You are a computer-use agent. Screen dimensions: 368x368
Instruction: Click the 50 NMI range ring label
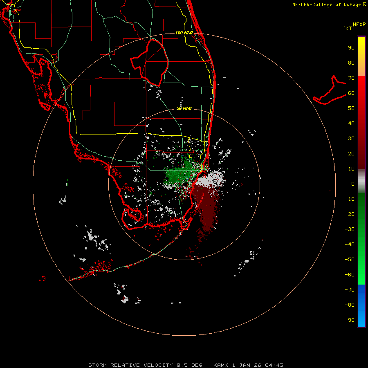[184, 108]
